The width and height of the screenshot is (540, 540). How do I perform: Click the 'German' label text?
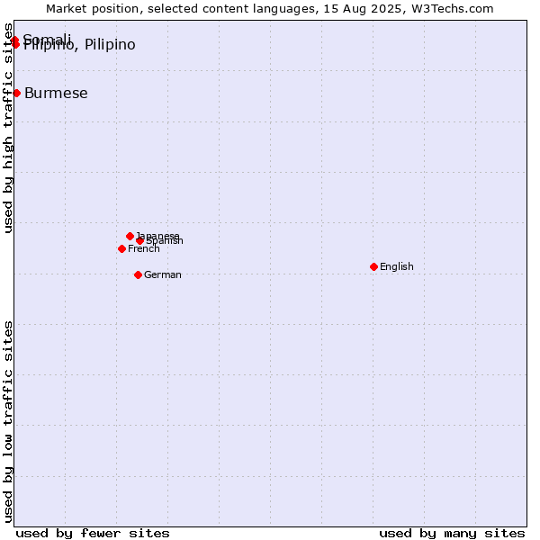(x=163, y=274)
